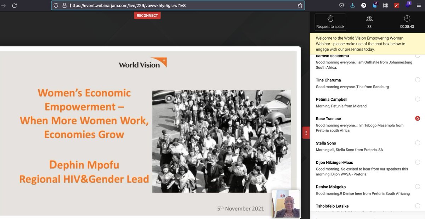
Task: Click the presenter webcam thumbnail
Action: [286, 204]
